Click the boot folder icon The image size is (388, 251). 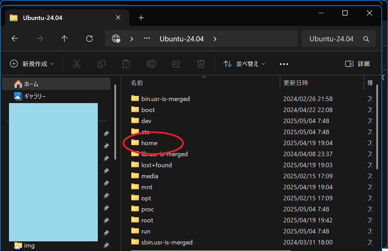click(x=135, y=109)
